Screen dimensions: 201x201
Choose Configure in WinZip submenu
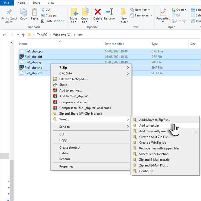(165, 171)
